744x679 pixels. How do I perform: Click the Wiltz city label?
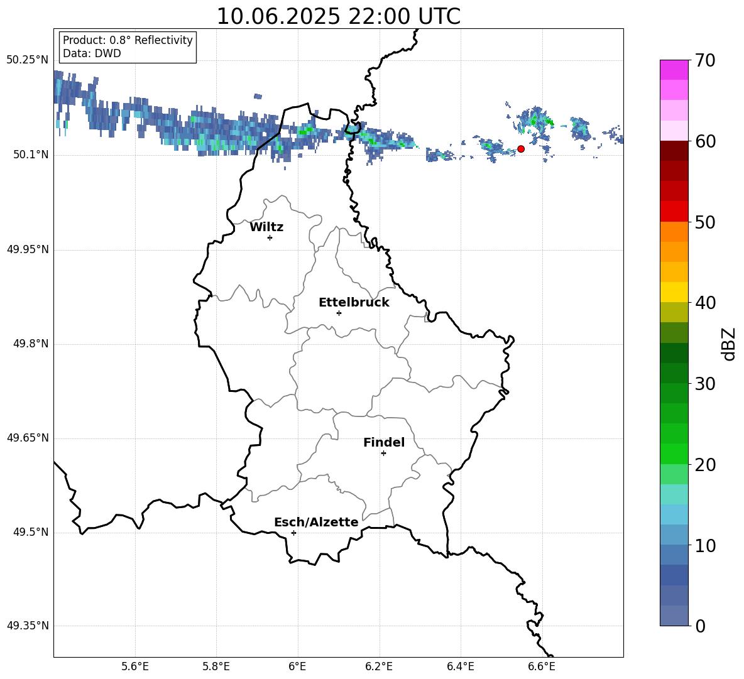pyautogui.click(x=266, y=227)
